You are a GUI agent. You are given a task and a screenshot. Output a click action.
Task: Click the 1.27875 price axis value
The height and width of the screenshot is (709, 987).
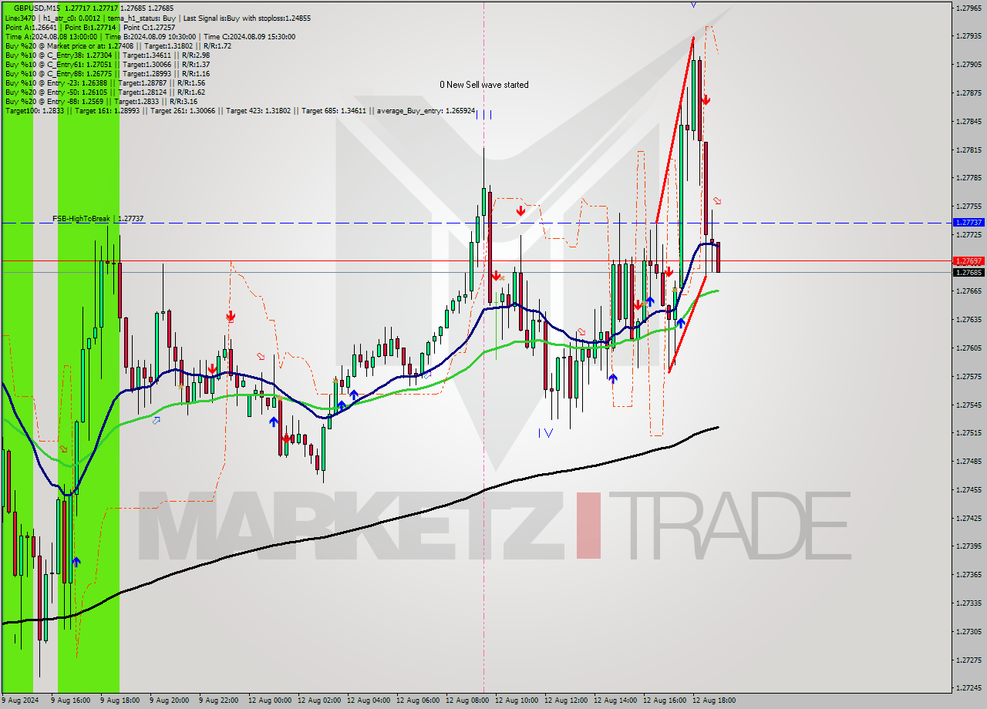click(x=968, y=92)
